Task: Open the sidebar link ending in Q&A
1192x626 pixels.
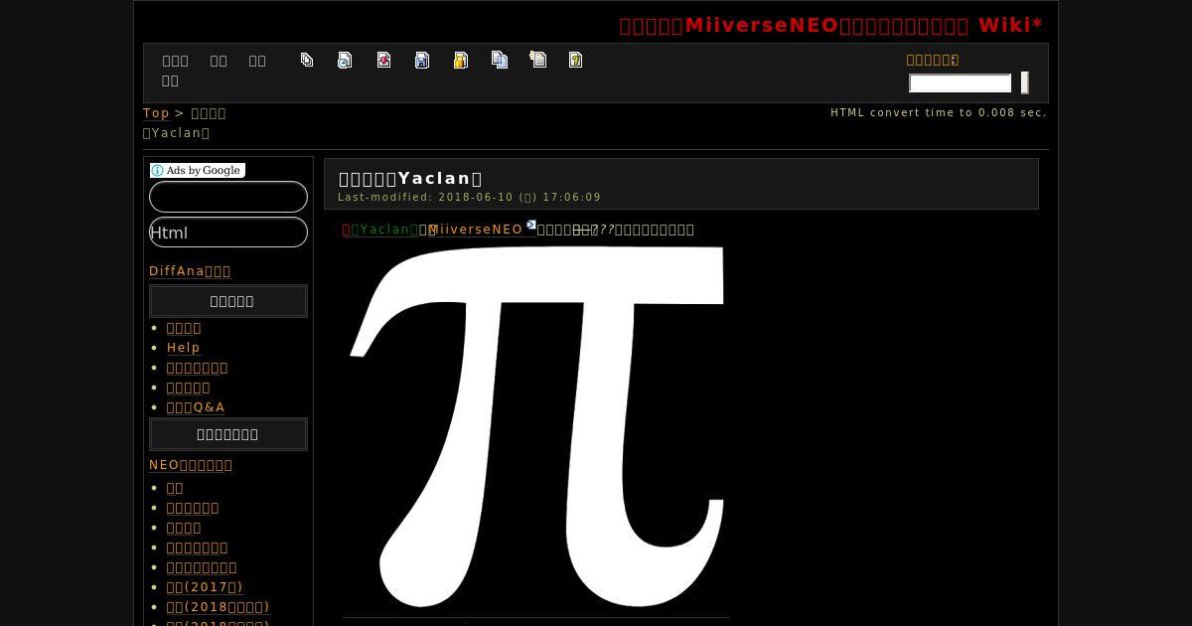Action: click(x=196, y=407)
